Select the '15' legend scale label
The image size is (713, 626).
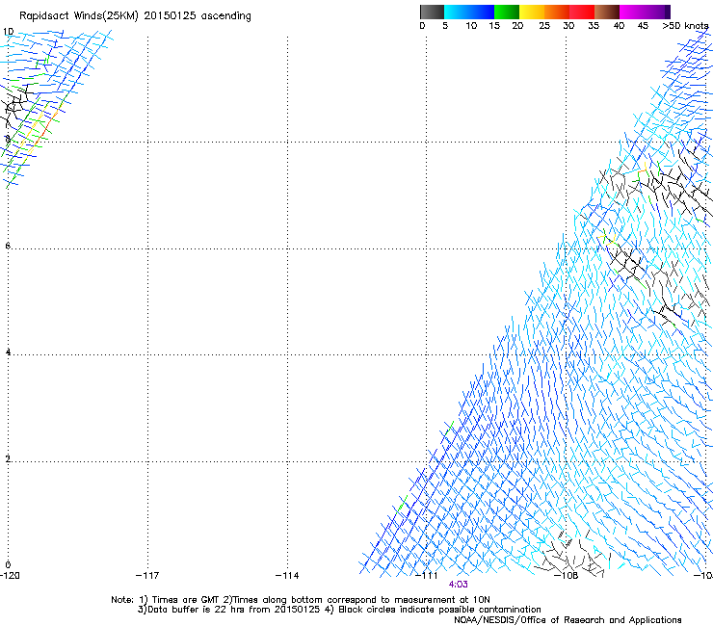click(494, 26)
